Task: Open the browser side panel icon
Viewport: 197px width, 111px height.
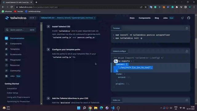Action: coord(185,7)
